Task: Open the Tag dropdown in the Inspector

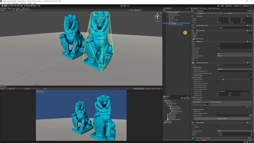Action: (210, 14)
